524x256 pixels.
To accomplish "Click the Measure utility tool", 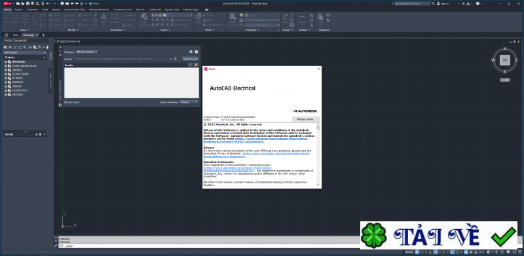I will [x=302, y=18].
